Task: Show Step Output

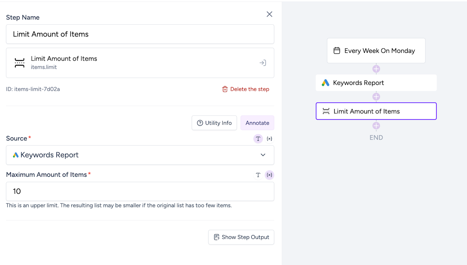Action: coord(241,237)
